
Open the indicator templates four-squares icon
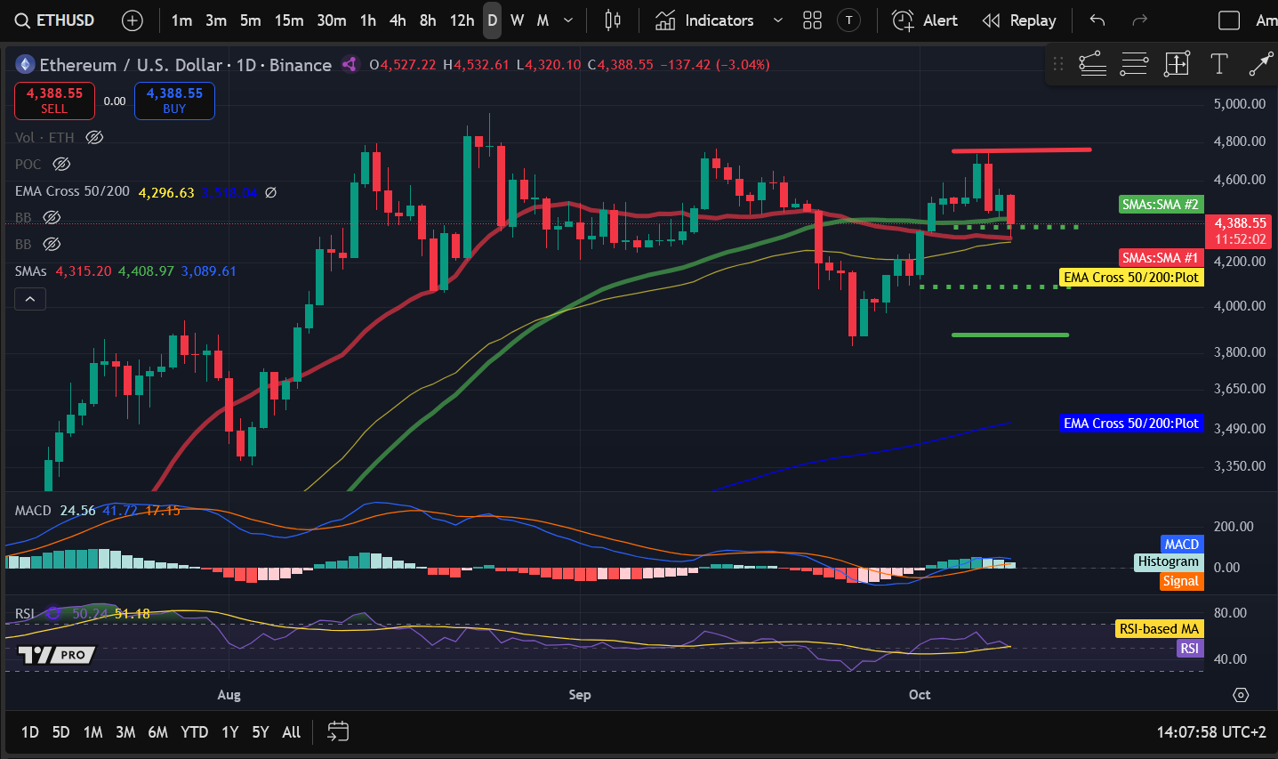click(x=812, y=20)
